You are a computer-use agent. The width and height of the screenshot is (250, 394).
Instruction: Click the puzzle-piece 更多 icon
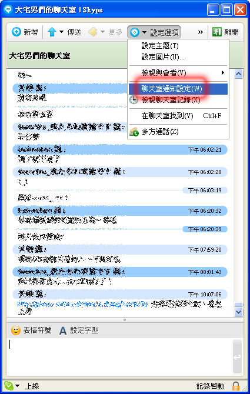[93, 32]
